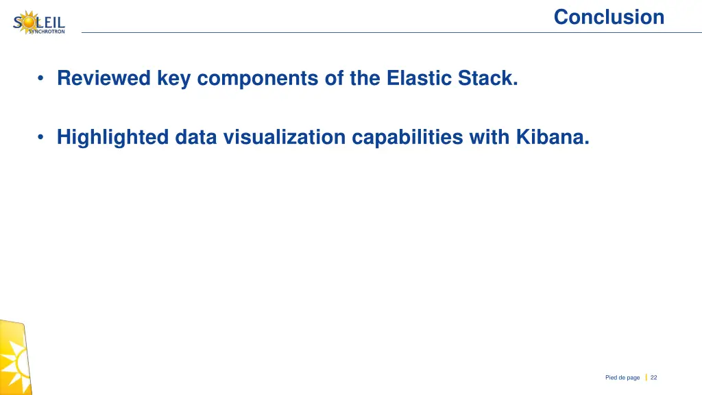The width and height of the screenshot is (702, 395).
Task: Click the Conclusion slide title
Action: pyautogui.click(x=609, y=17)
